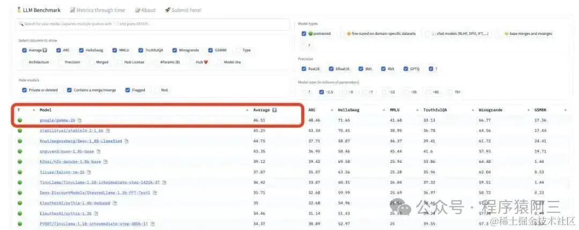Sort table by ARC column header
Viewport: 579px width, 230px height.
point(311,110)
